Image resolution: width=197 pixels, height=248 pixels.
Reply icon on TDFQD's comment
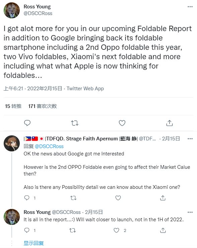pyautogui.click(x=26, y=198)
